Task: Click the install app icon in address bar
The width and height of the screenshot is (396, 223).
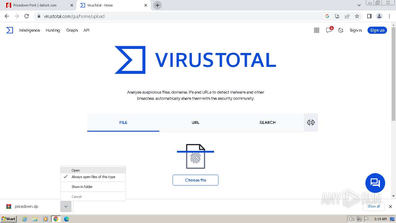Action: pos(337,16)
